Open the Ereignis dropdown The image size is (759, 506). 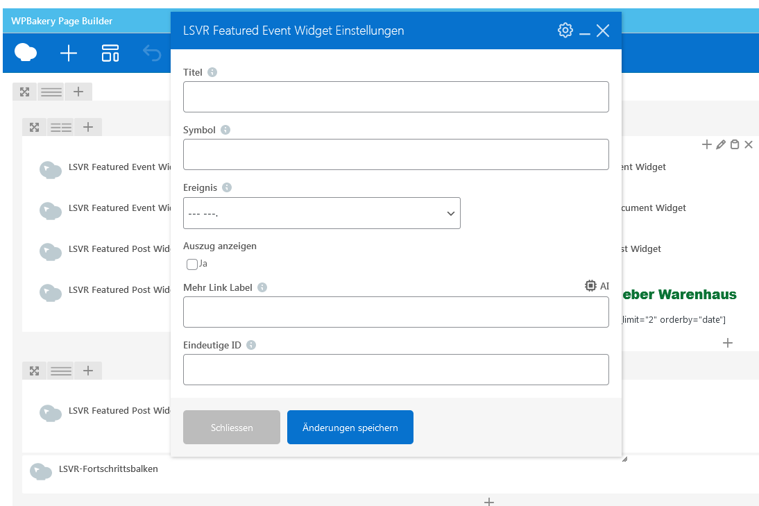(321, 213)
